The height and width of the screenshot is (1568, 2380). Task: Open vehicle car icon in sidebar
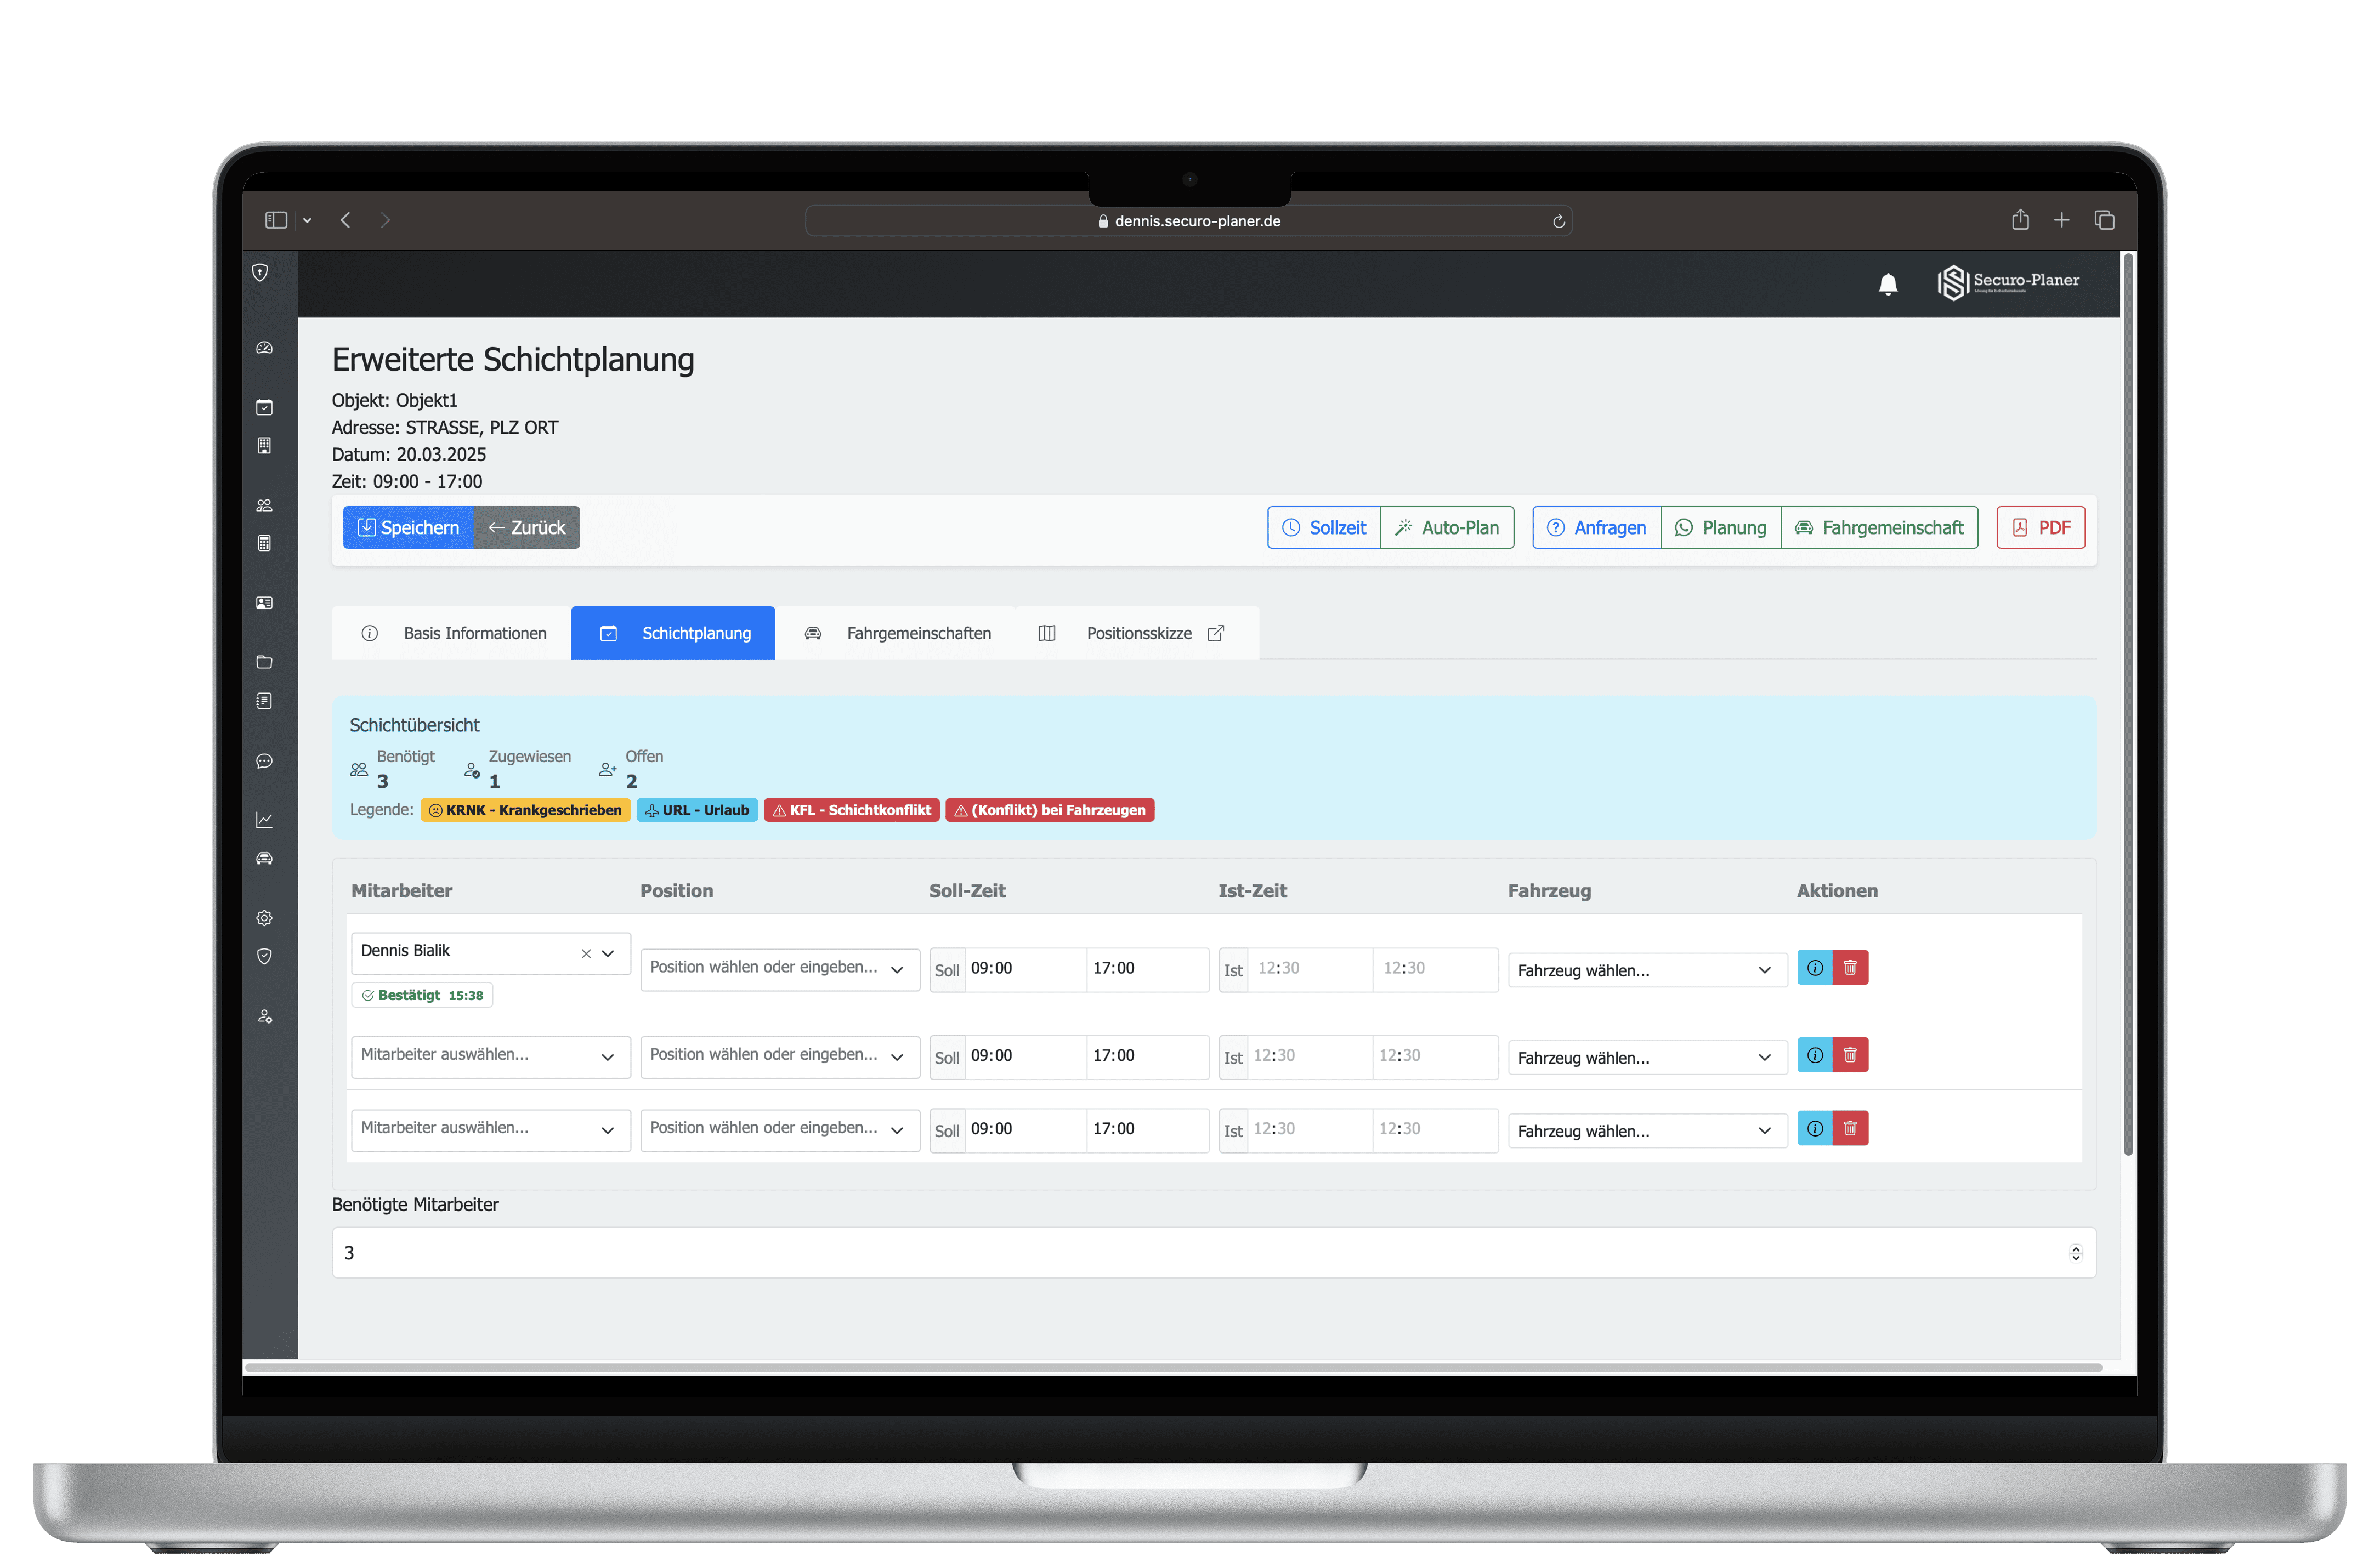pyautogui.click(x=264, y=859)
